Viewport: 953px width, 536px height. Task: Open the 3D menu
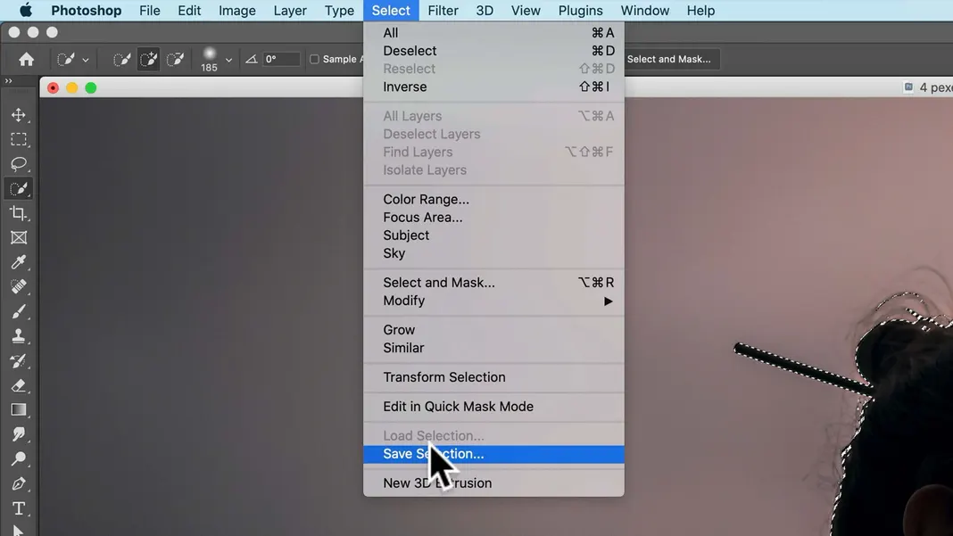coord(485,11)
